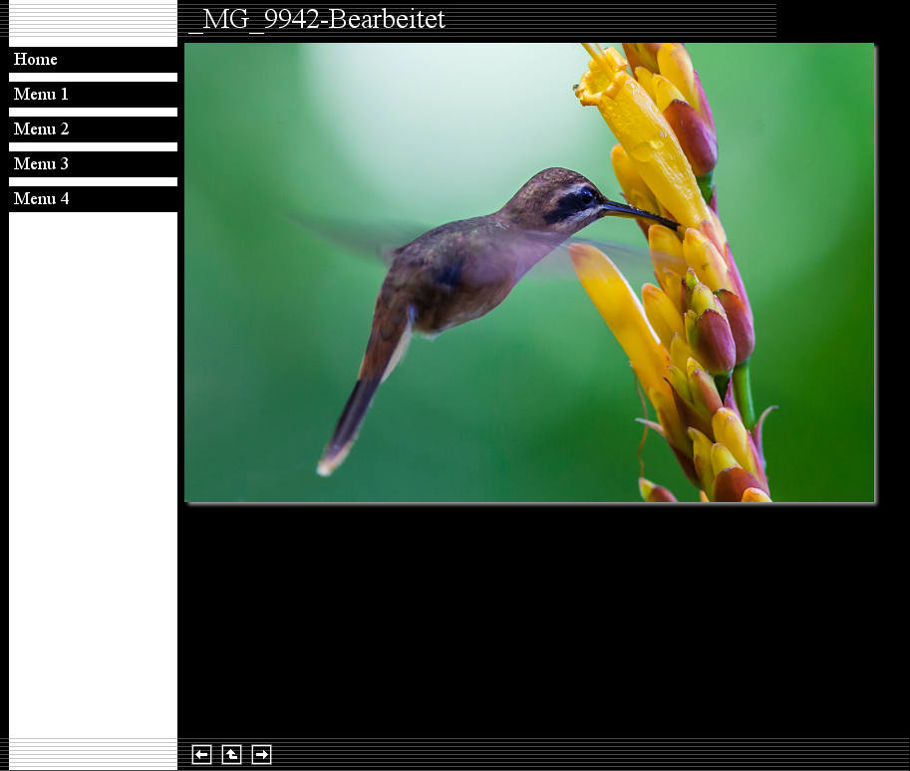Advance to next image with right arrow

[x=261, y=755]
